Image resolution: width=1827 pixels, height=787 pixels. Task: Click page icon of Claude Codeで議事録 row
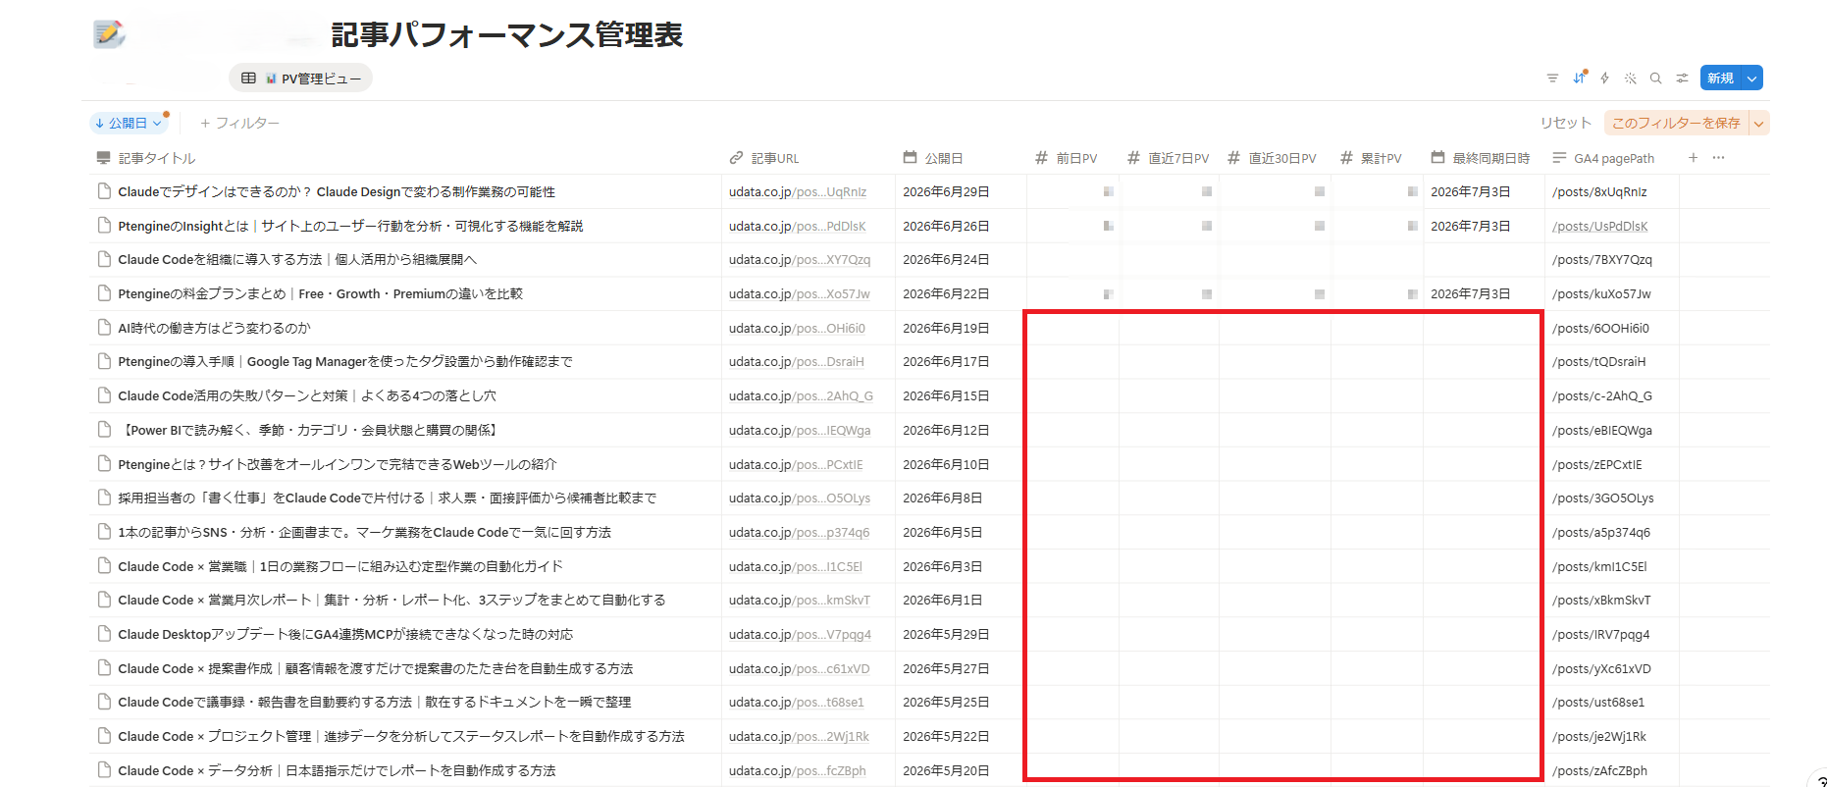(x=104, y=702)
